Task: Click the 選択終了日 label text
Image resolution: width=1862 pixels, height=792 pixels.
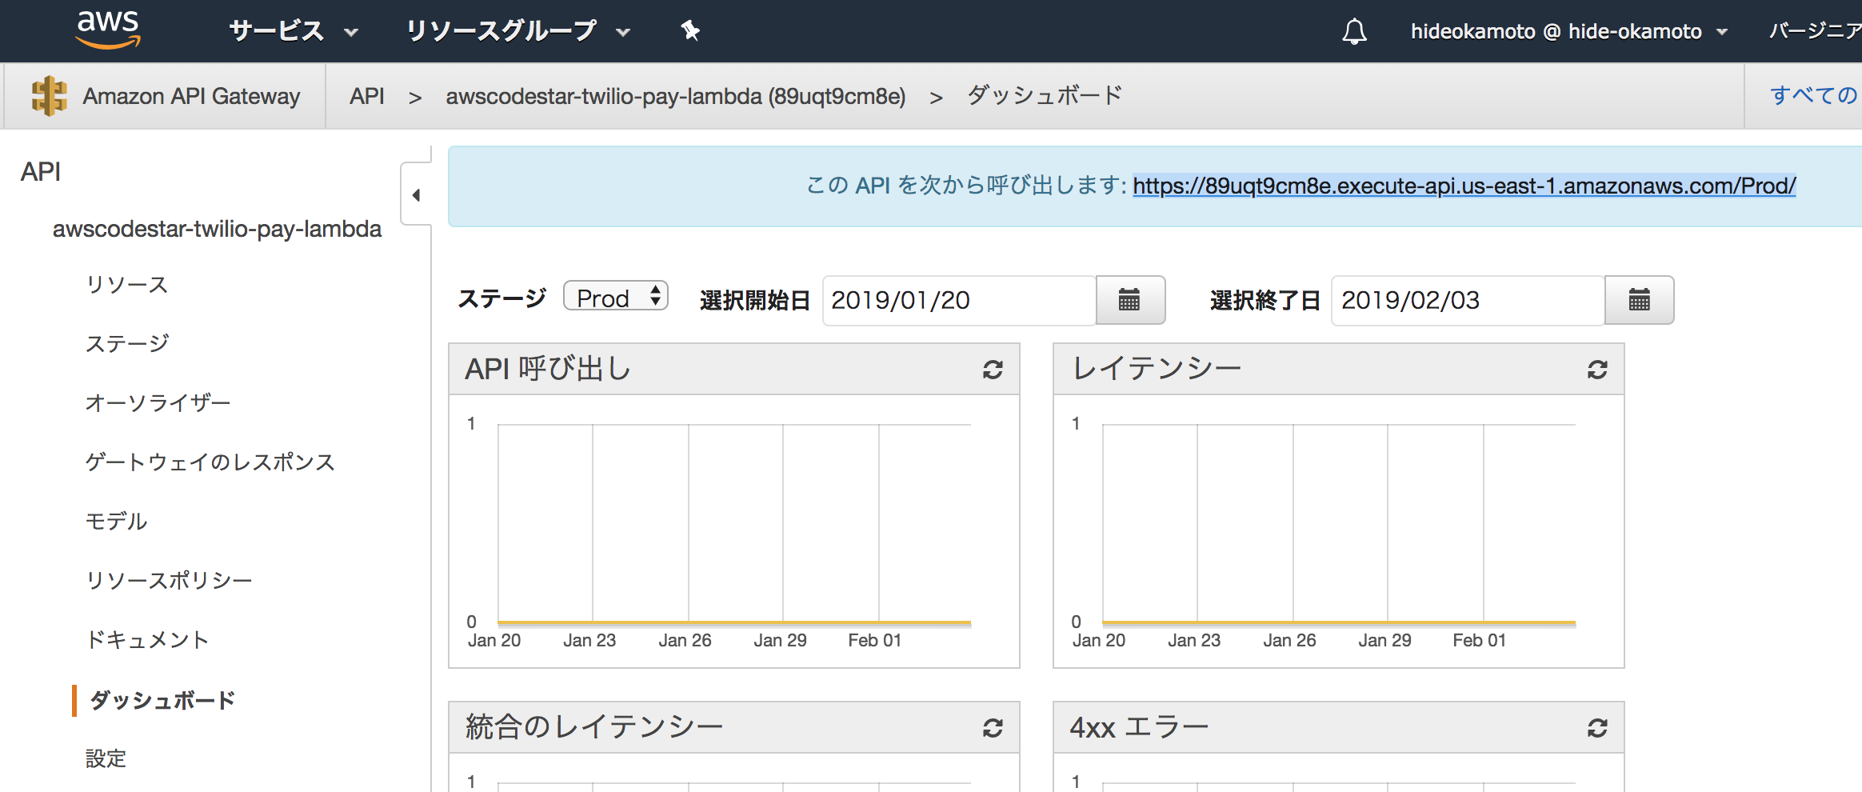Action: pos(1265,300)
